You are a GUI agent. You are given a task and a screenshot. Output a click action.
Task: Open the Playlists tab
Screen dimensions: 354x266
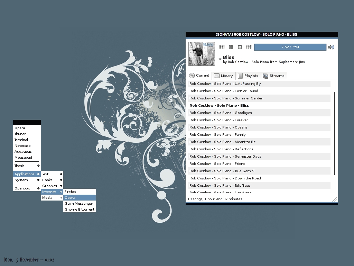coord(248,76)
